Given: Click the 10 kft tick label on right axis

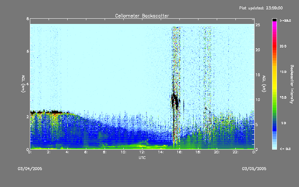Looking at the screenshot, I should point(258,100).
